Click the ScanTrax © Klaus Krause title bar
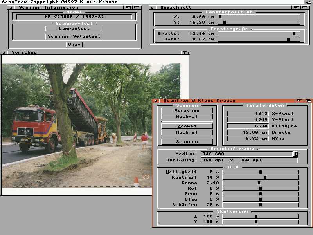This screenshot has height=235, width=313. pyautogui.click(x=227, y=101)
